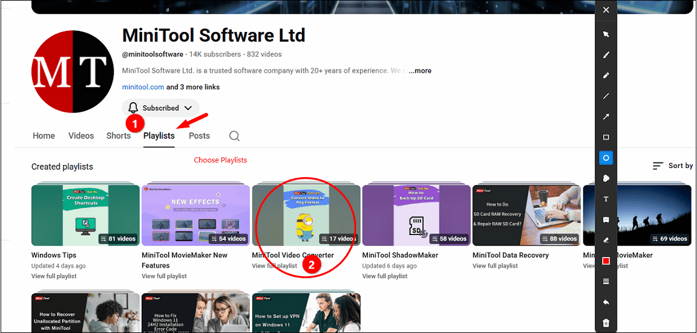Click the MT channel avatar
The width and height of the screenshot is (697, 333).
[x=73, y=71]
